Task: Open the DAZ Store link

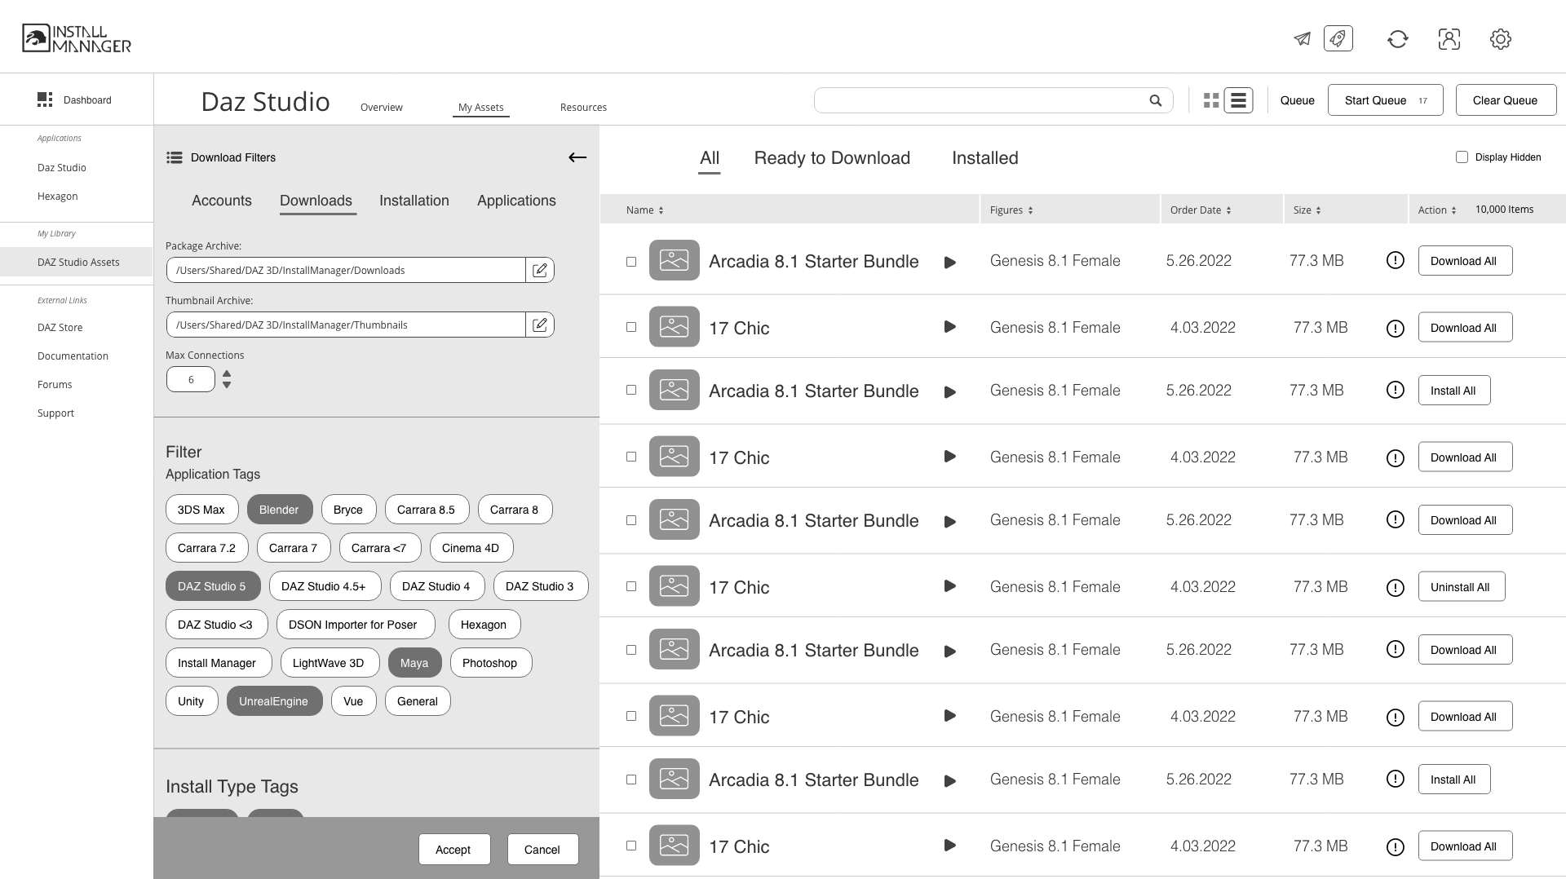Action: click(60, 328)
